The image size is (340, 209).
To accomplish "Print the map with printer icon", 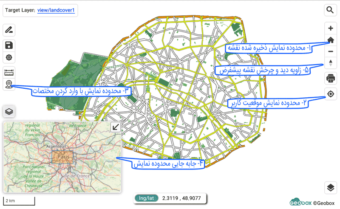I will click(331, 78).
